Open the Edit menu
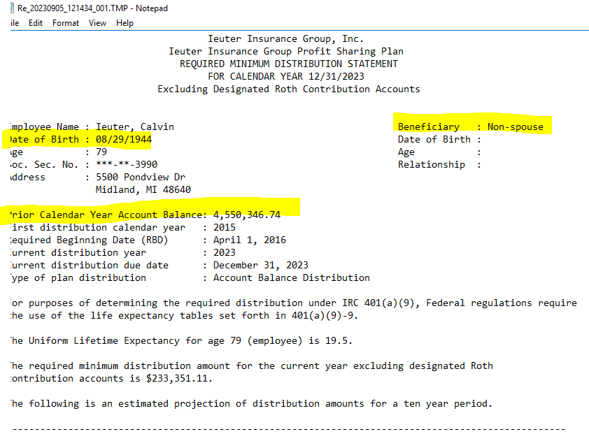 [36, 23]
